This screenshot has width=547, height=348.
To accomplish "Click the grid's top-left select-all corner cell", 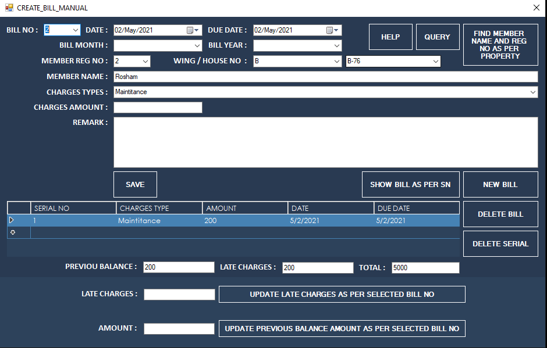I will pyautogui.click(x=19, y=209).
